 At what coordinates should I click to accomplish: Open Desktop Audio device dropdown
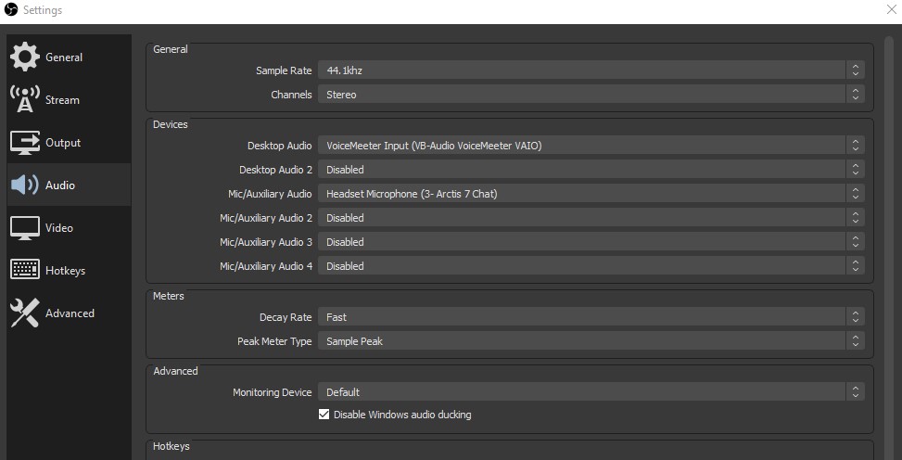[x=591, y=146]
